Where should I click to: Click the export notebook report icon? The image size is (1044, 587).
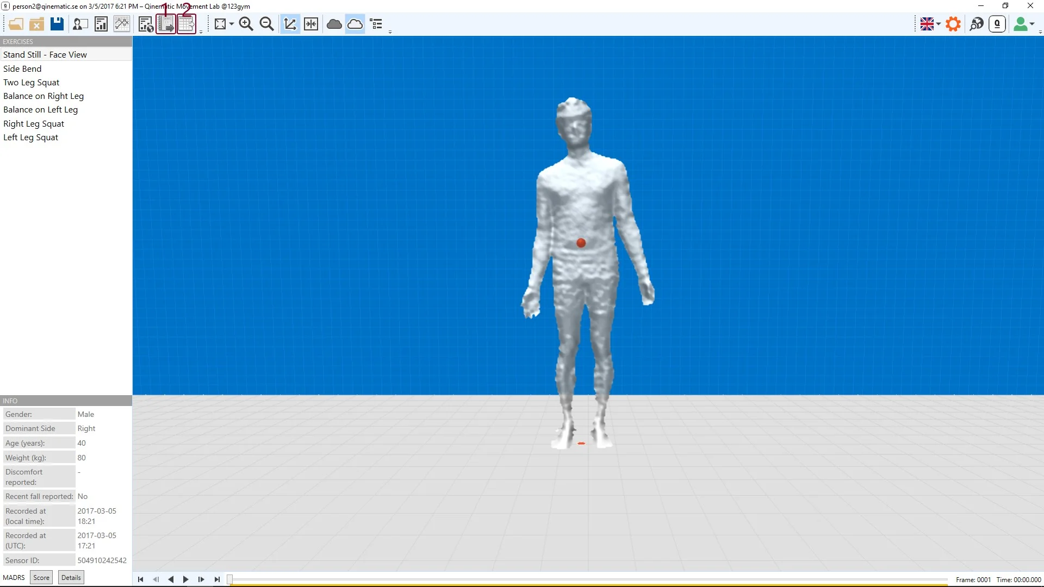[x=166, y=24]
